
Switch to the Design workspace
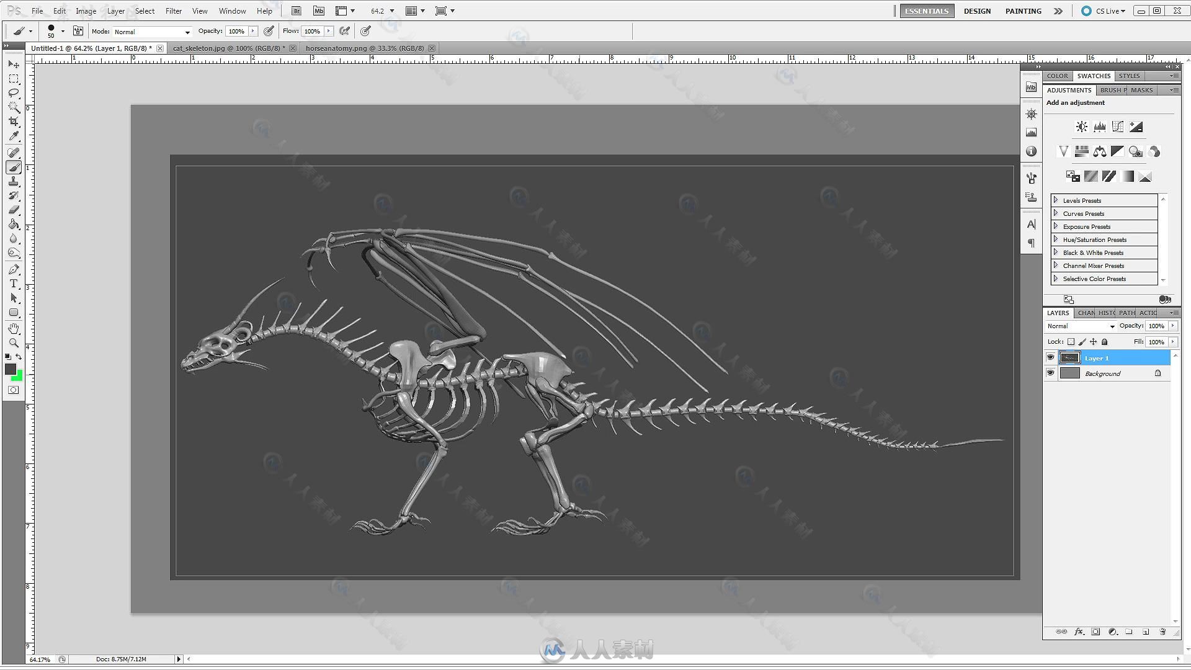point(977,11)
